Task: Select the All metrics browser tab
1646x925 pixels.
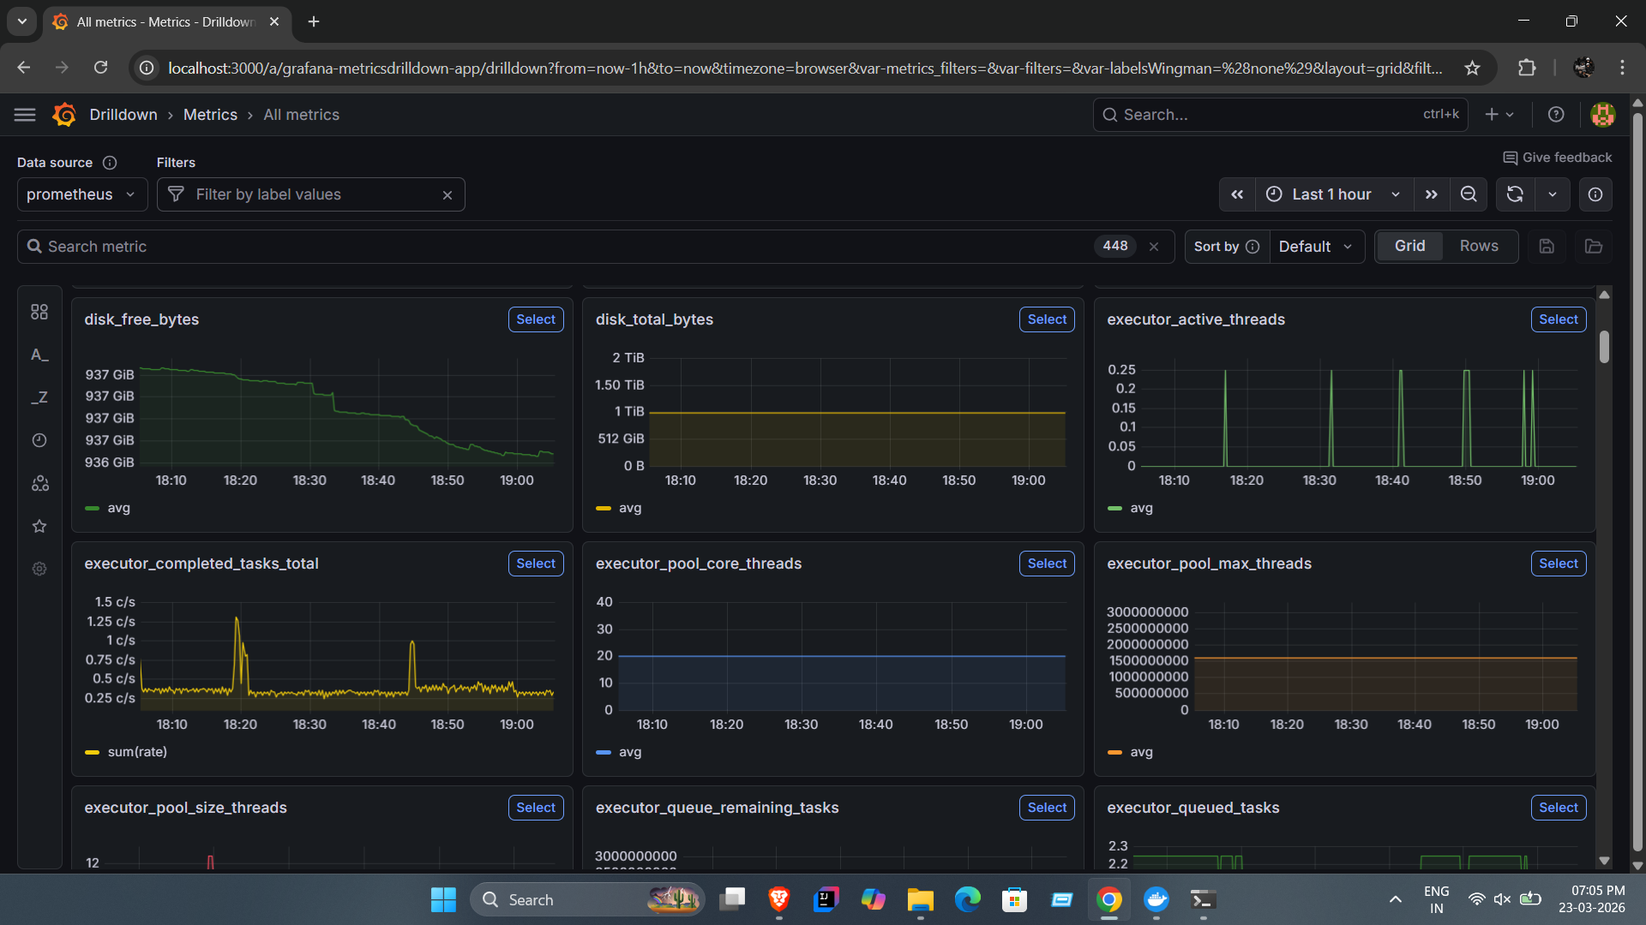Action: click(166, 22)
